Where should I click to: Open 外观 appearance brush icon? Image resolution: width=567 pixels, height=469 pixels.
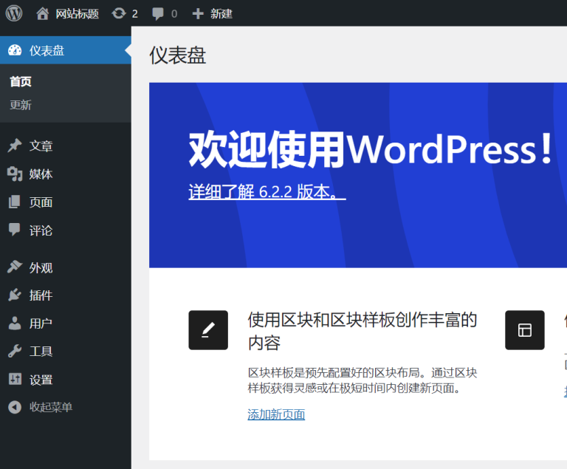point(15,267)
